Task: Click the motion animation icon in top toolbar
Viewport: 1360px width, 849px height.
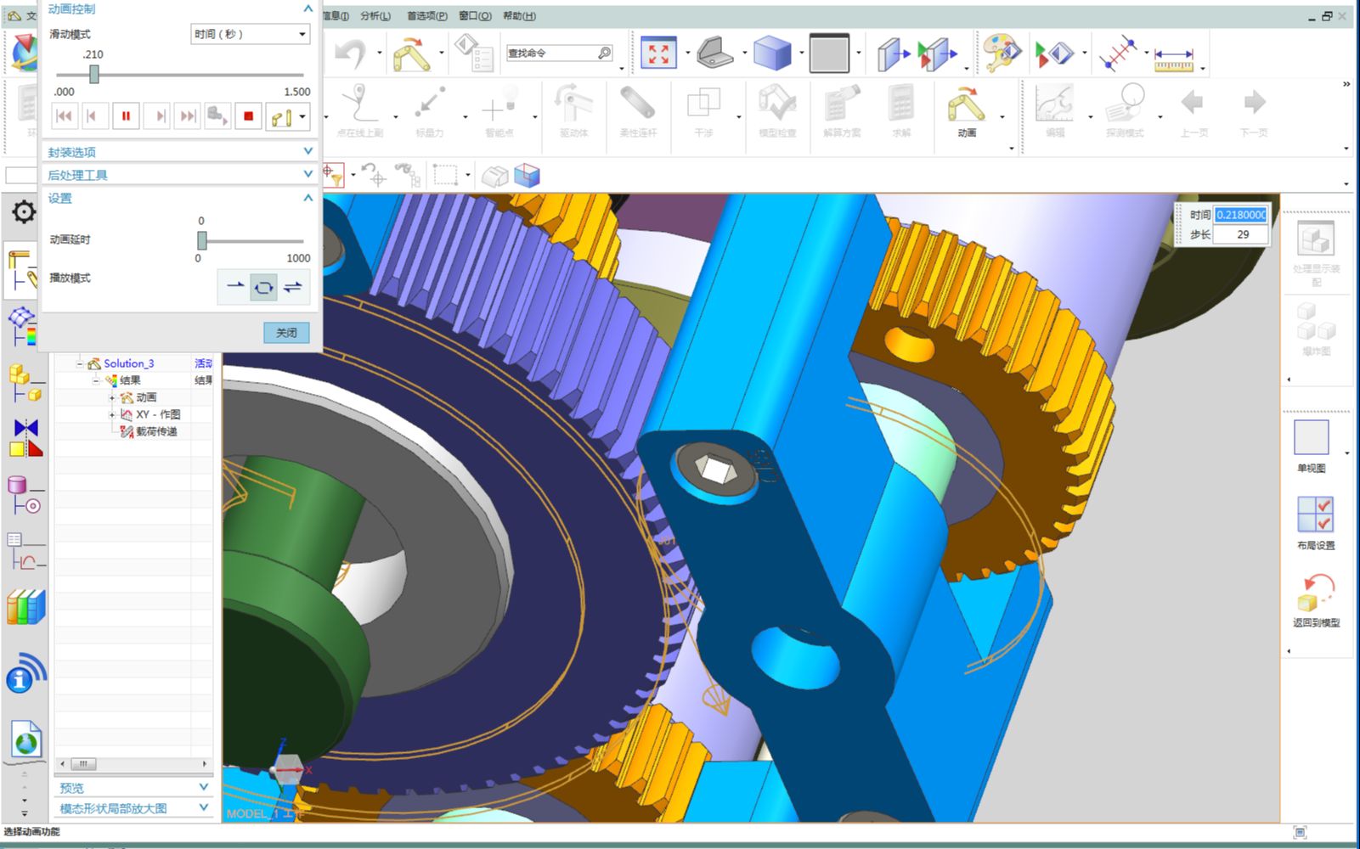Action: (412, 54)
